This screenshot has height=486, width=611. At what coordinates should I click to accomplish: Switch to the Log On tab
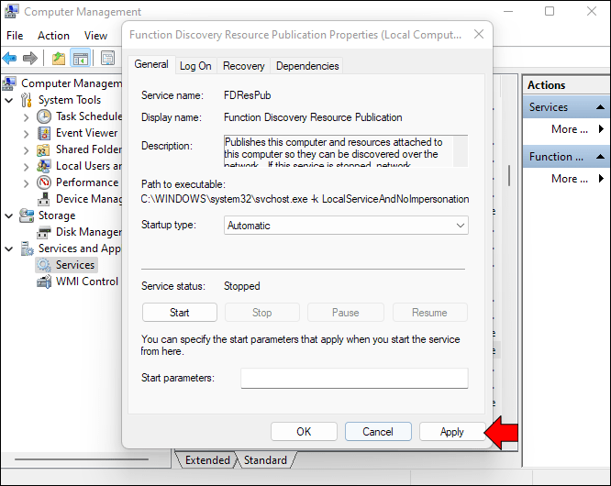click(x=195, y=66)
